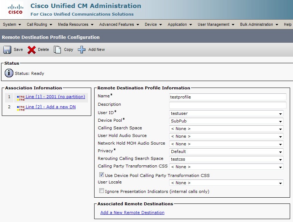Open the User ID dropdown
This screenshot has height=222, width=293.
pos(226,113)
